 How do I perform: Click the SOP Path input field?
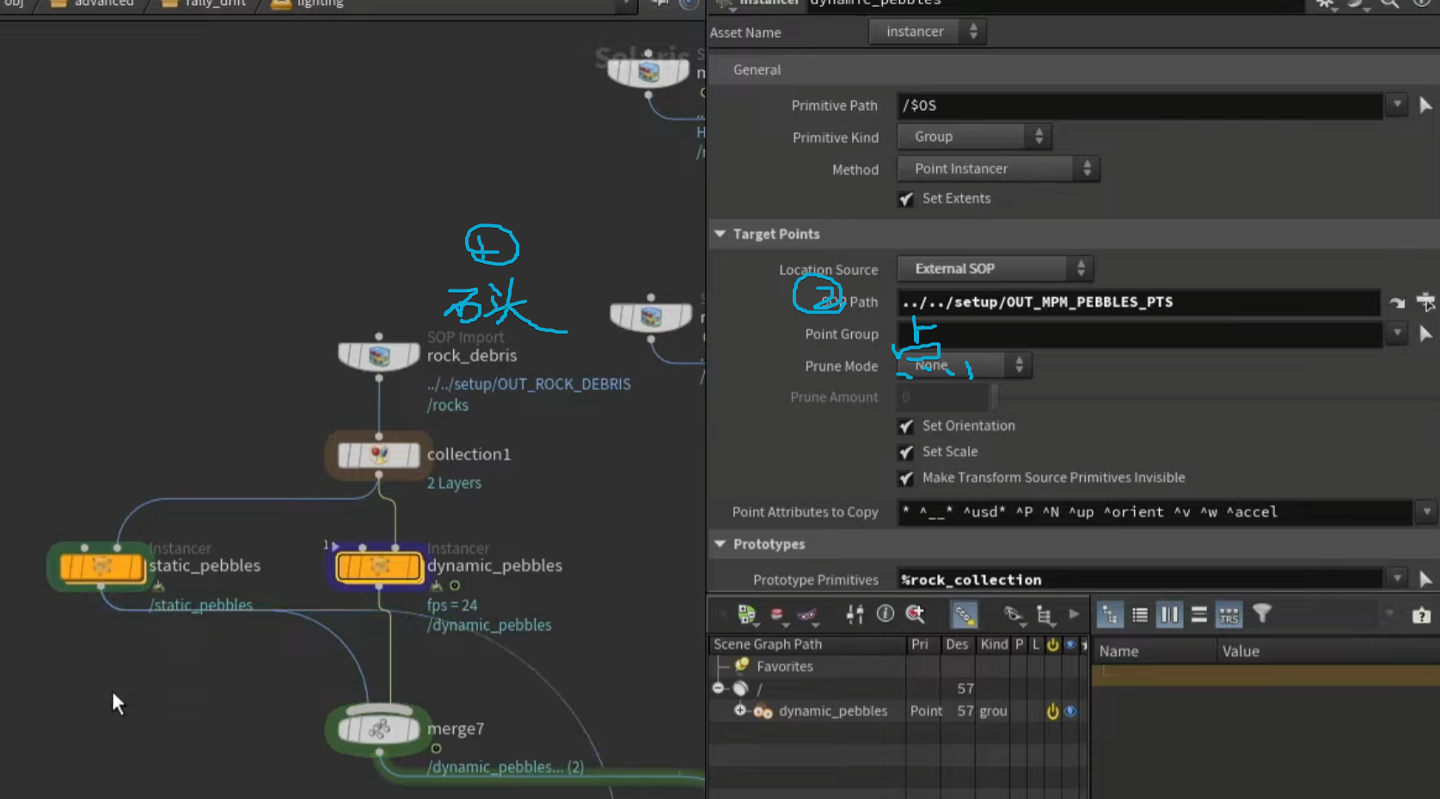point(1139,302)
